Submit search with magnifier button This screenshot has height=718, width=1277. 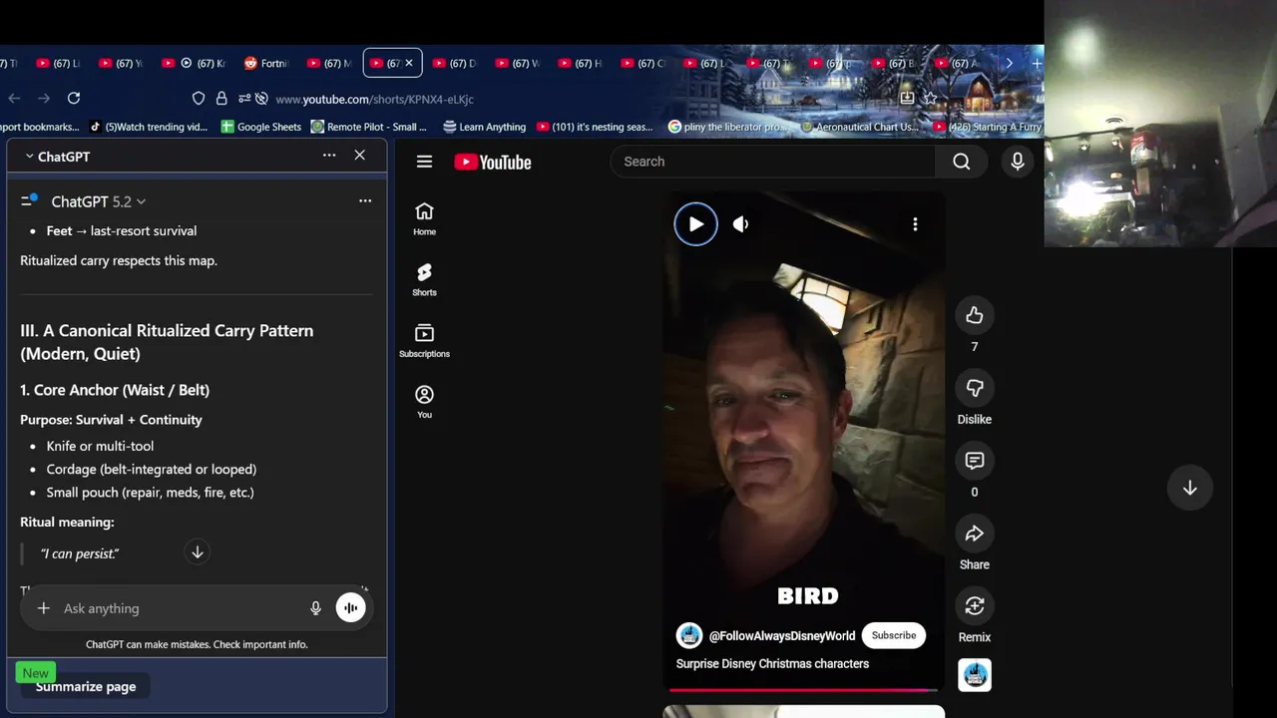962,162
